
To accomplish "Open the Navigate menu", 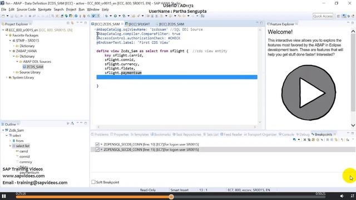I will 44,9.
